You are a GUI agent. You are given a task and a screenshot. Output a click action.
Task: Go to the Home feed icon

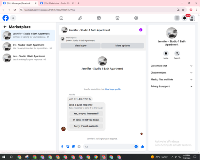pyautogui.click(x=61, y=18)
